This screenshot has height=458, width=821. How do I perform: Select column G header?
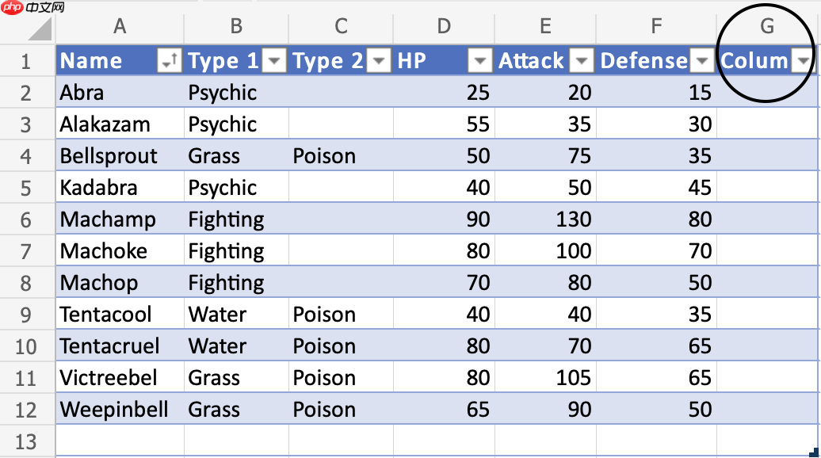pyautogui.click(x=767, y=25)
